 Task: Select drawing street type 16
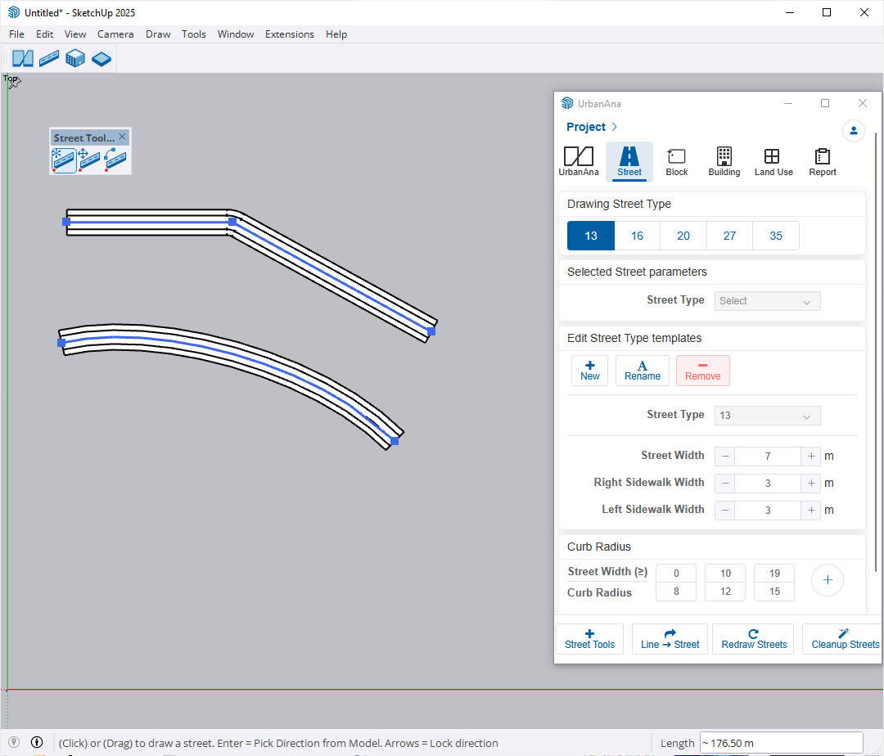pyautogui.click(x=637, y=236)
